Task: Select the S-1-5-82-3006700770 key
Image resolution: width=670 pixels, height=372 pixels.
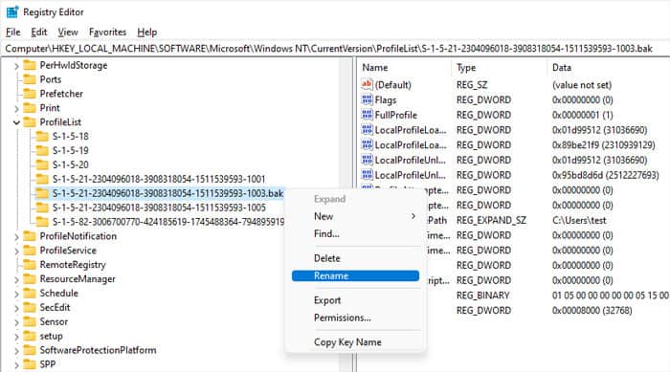Action: pos(168,222)
